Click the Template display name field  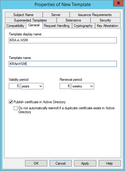(x=63, y=40)
